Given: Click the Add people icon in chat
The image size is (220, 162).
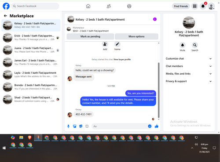Looking at the screenshot, I should [105, 44].
